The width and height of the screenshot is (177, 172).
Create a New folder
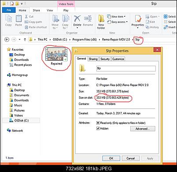coord(101,22)
